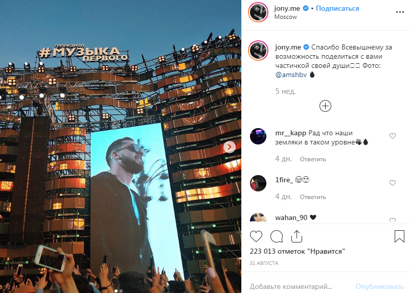Share the post using the upload arrow icon

pyautogui.click(x=297, y=236)
